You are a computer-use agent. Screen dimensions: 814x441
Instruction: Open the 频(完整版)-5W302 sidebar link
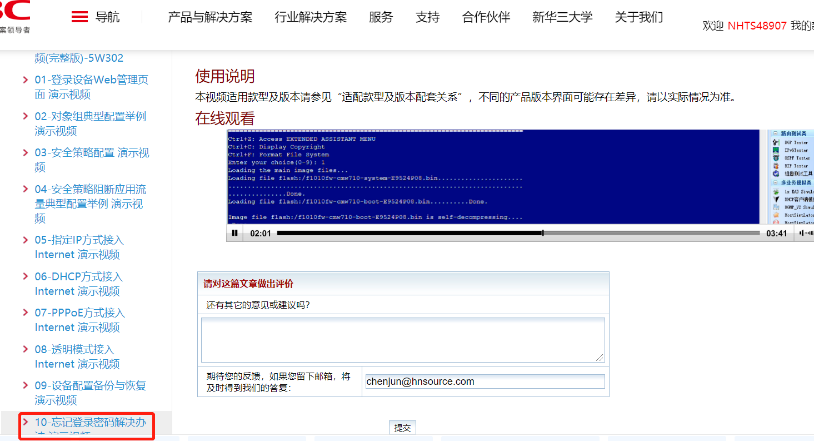click(79, 58)
